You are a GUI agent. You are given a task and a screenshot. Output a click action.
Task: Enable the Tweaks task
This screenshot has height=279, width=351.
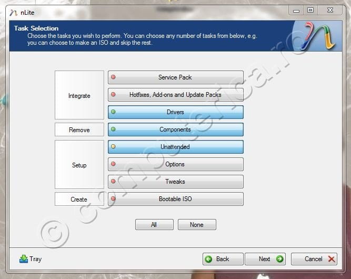[176, 182]
